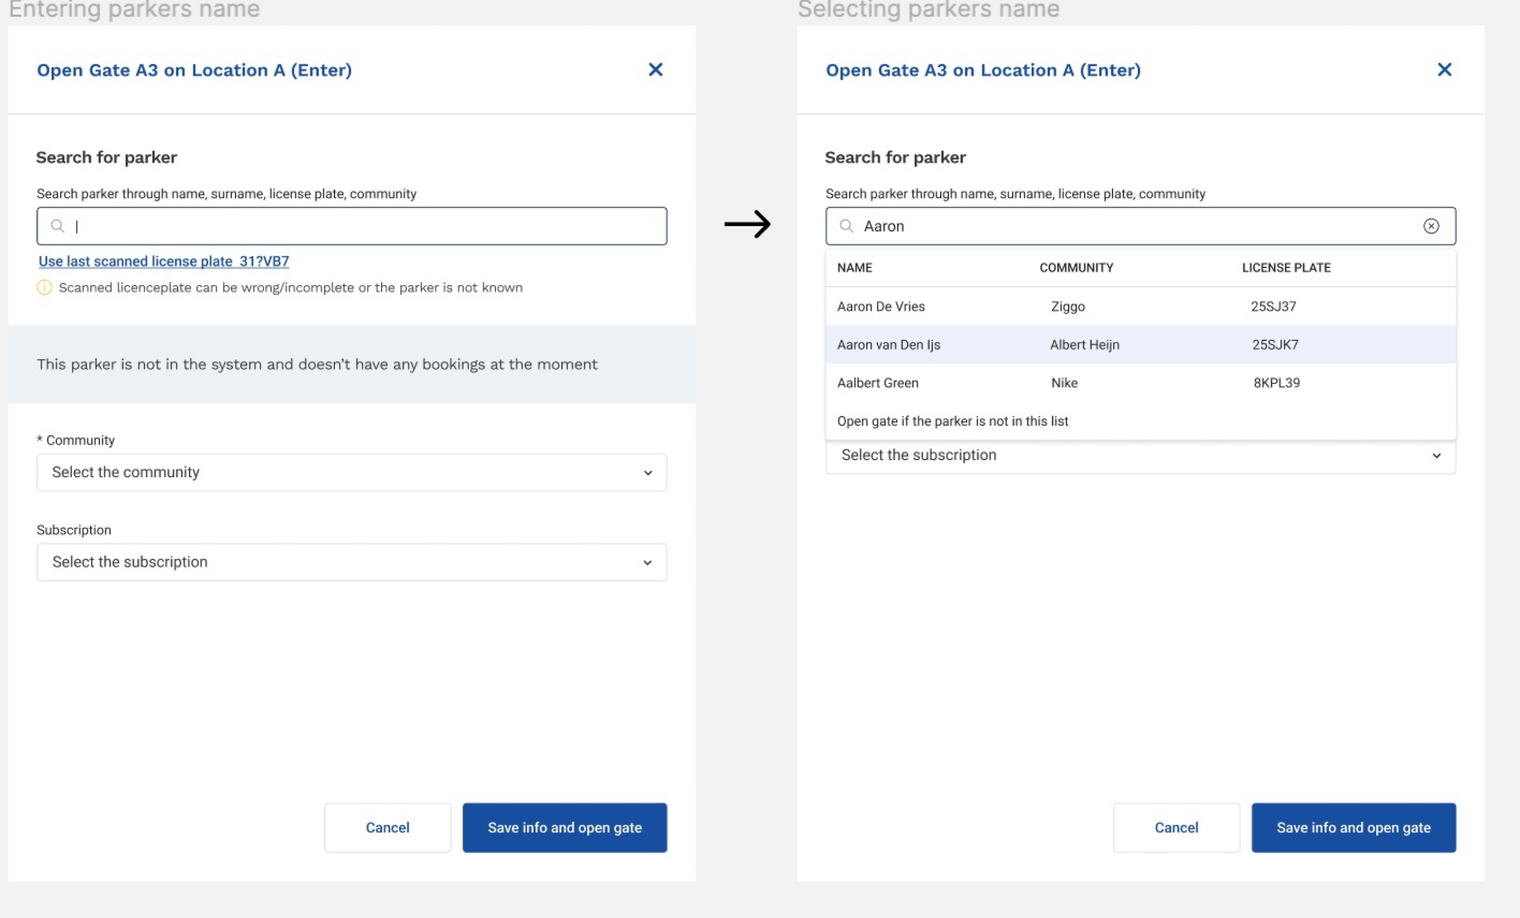Clear the Aaron search using the x icon
This screenshot has width=1520, height=918.
1432,226
